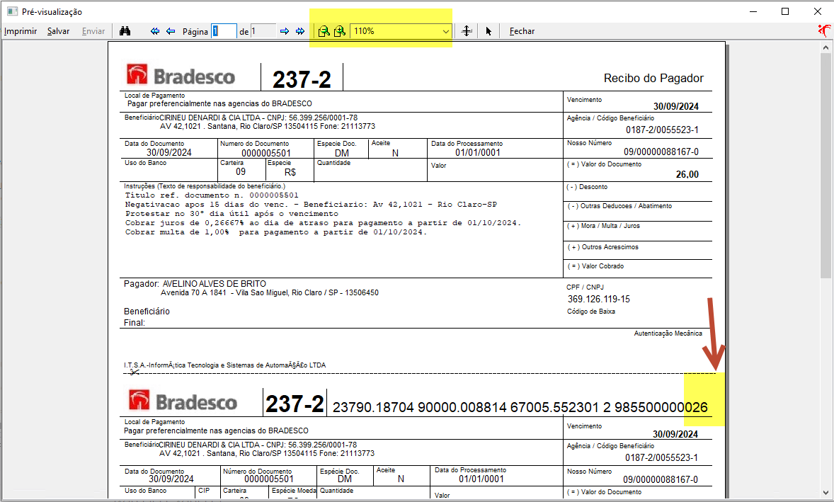The height and width of the screenshot is (502, 834).
Task: Click the Fechar button
Action: (x=522, y=31)
